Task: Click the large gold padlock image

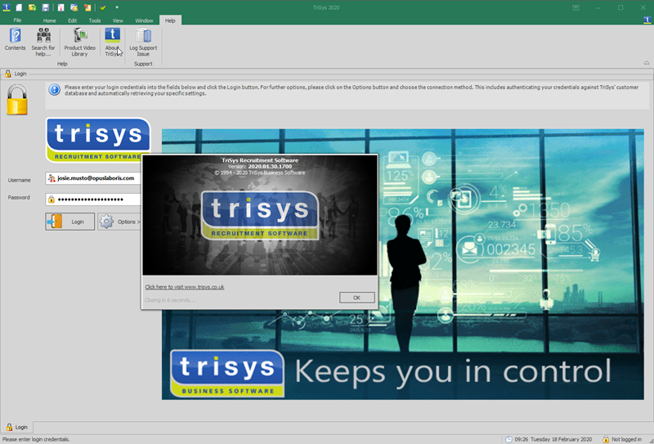Action: coord(17,100)
